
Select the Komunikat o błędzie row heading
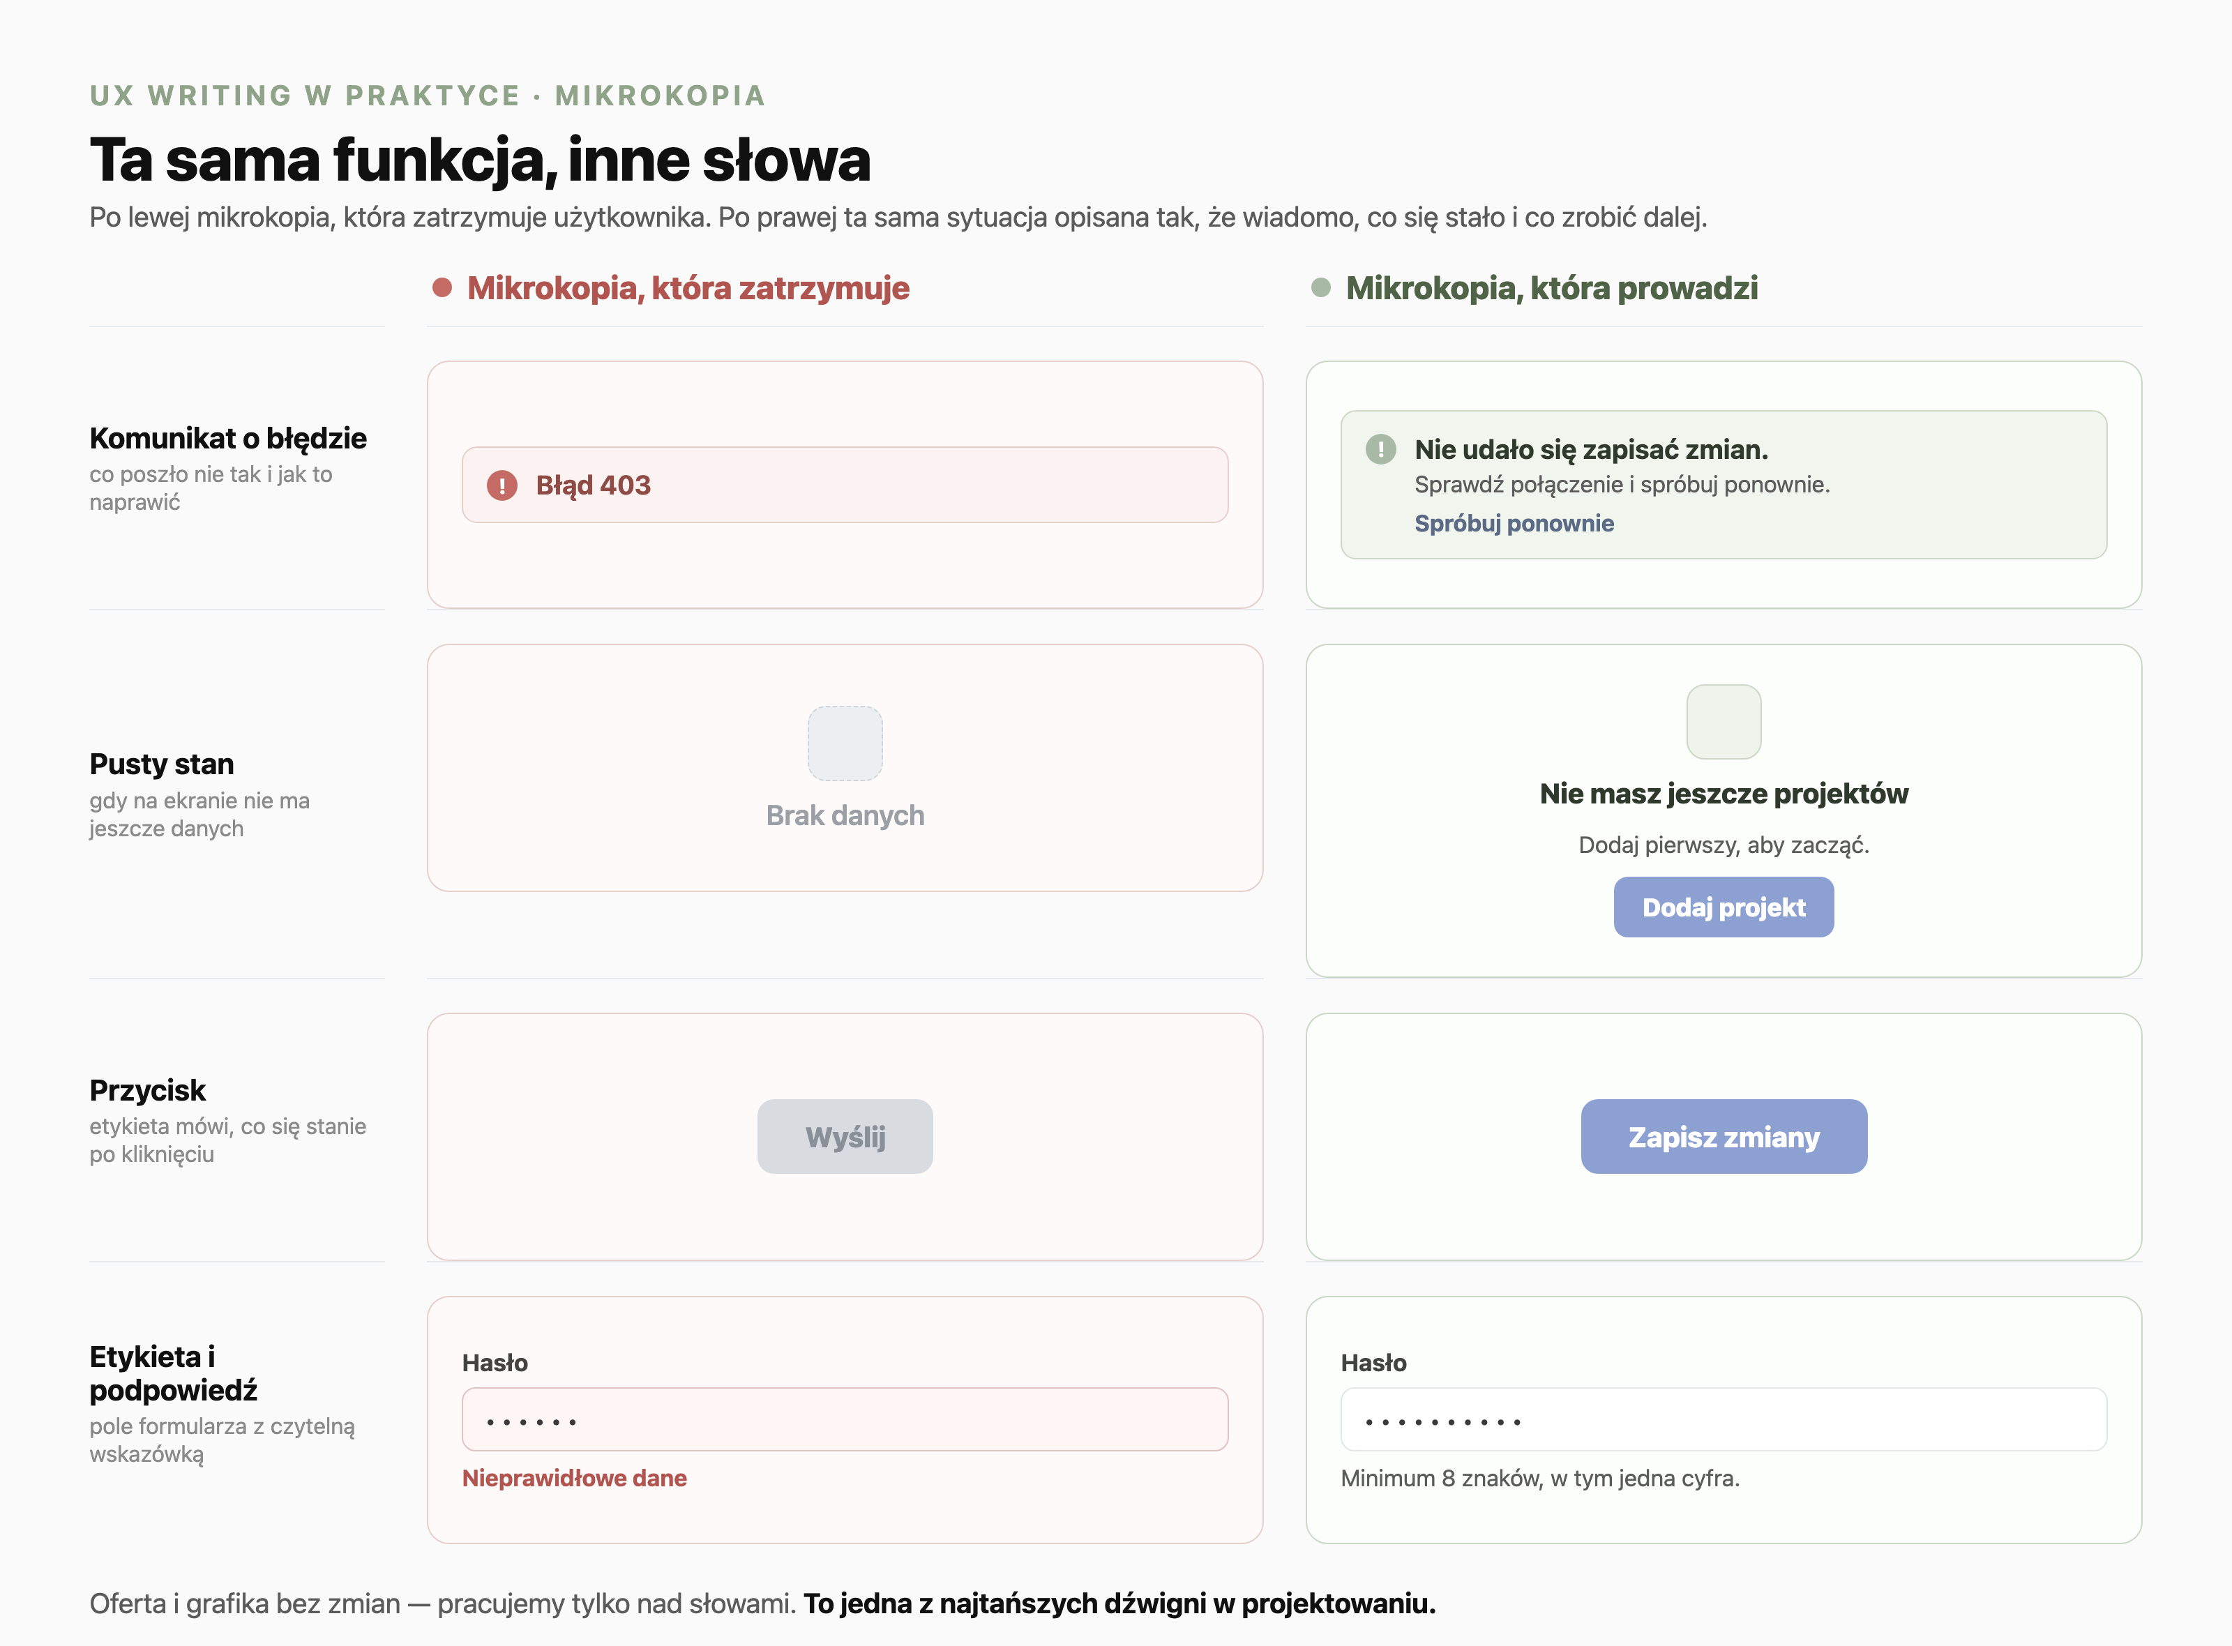[x=228, y=439]
